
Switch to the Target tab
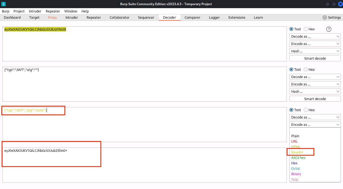pos(34,17)
